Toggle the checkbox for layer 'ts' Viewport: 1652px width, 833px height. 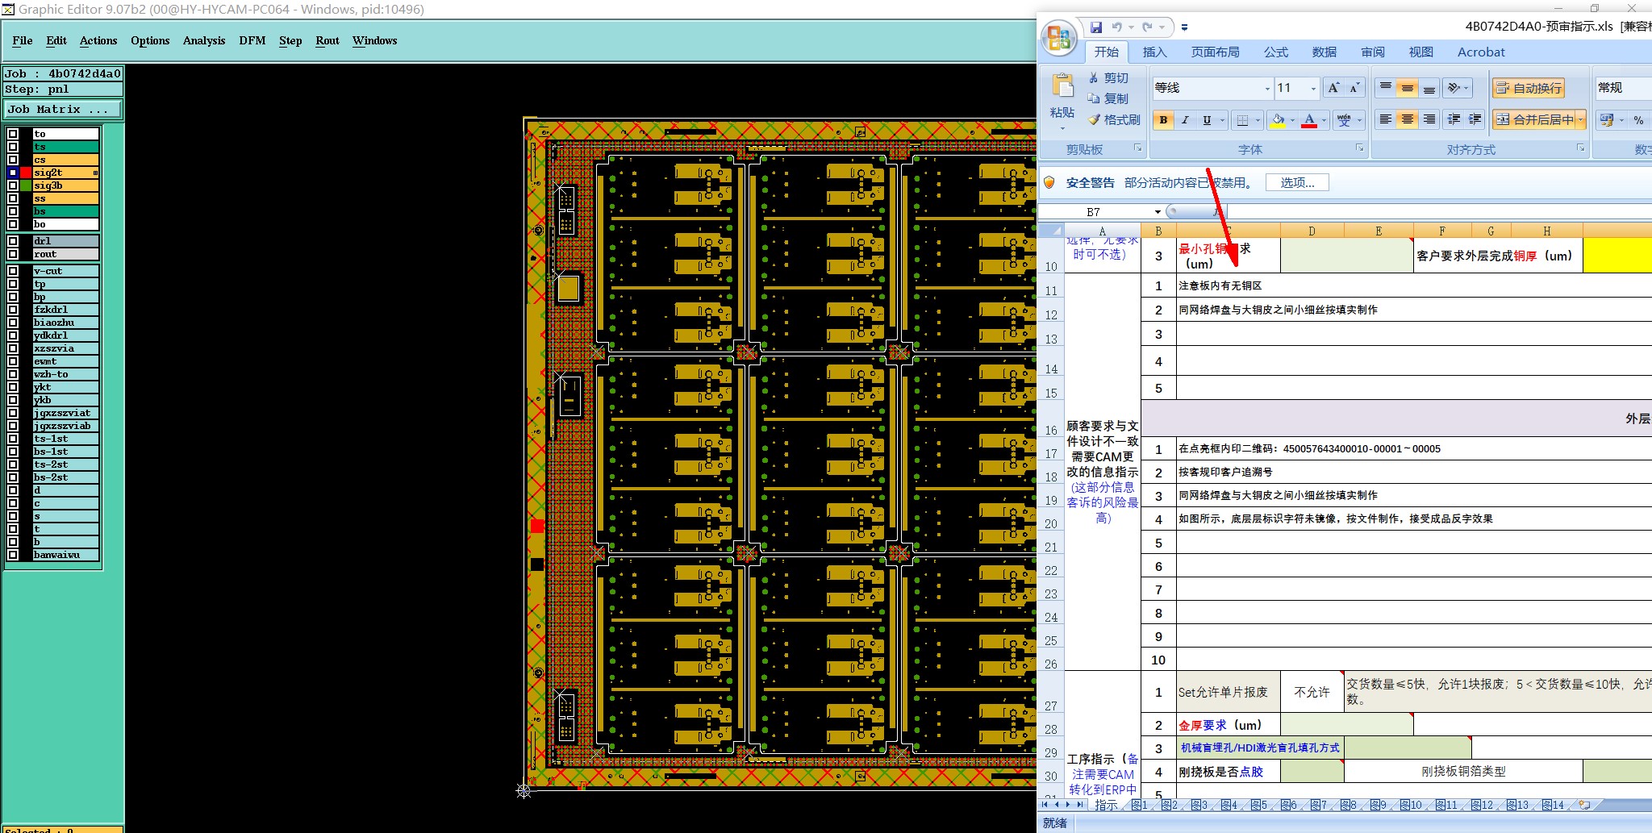point(13,147)
